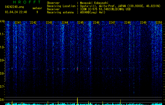165x105 pixels.
Task: Click the HROFFT title text
Action: [27, 2]
